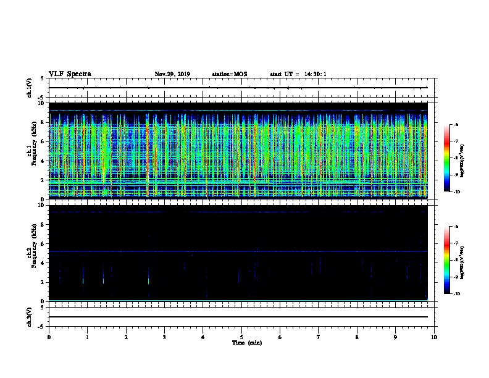The height and width of the screenshot is (378, 489).
Task: Click the "Time (min)" axis title
Action: [x=247, y=343]
